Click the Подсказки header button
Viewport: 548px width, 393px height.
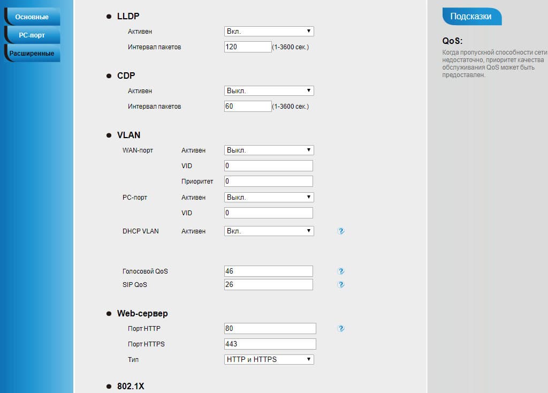471,17
